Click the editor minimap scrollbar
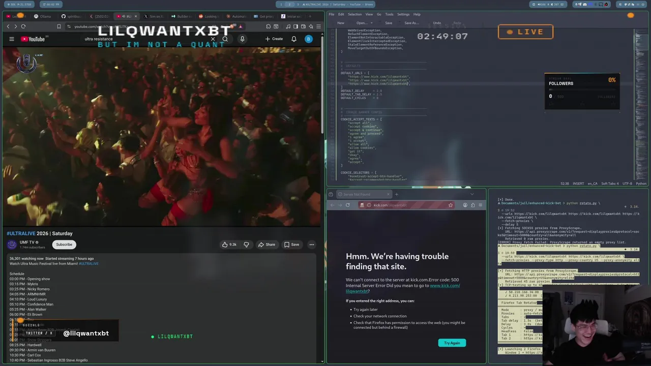This screenshot has height=366, width=651. (x=641, y=104)
